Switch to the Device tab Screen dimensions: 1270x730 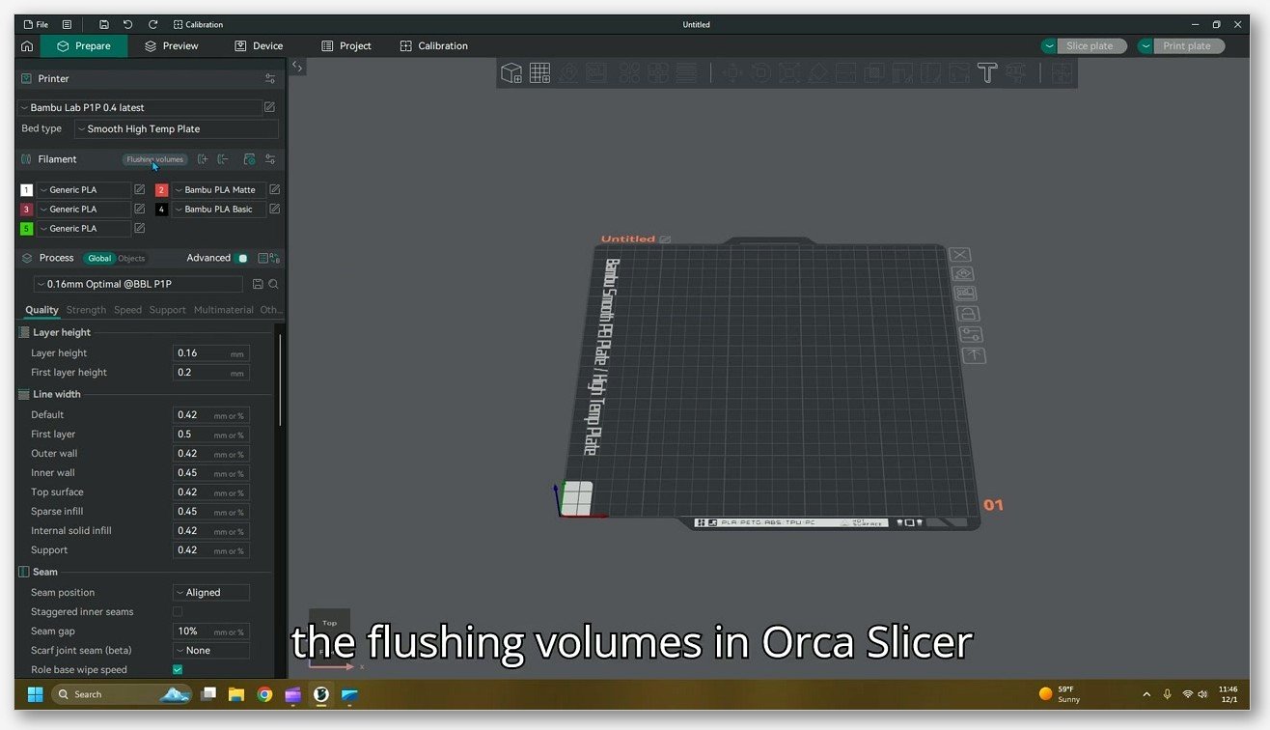259,45
